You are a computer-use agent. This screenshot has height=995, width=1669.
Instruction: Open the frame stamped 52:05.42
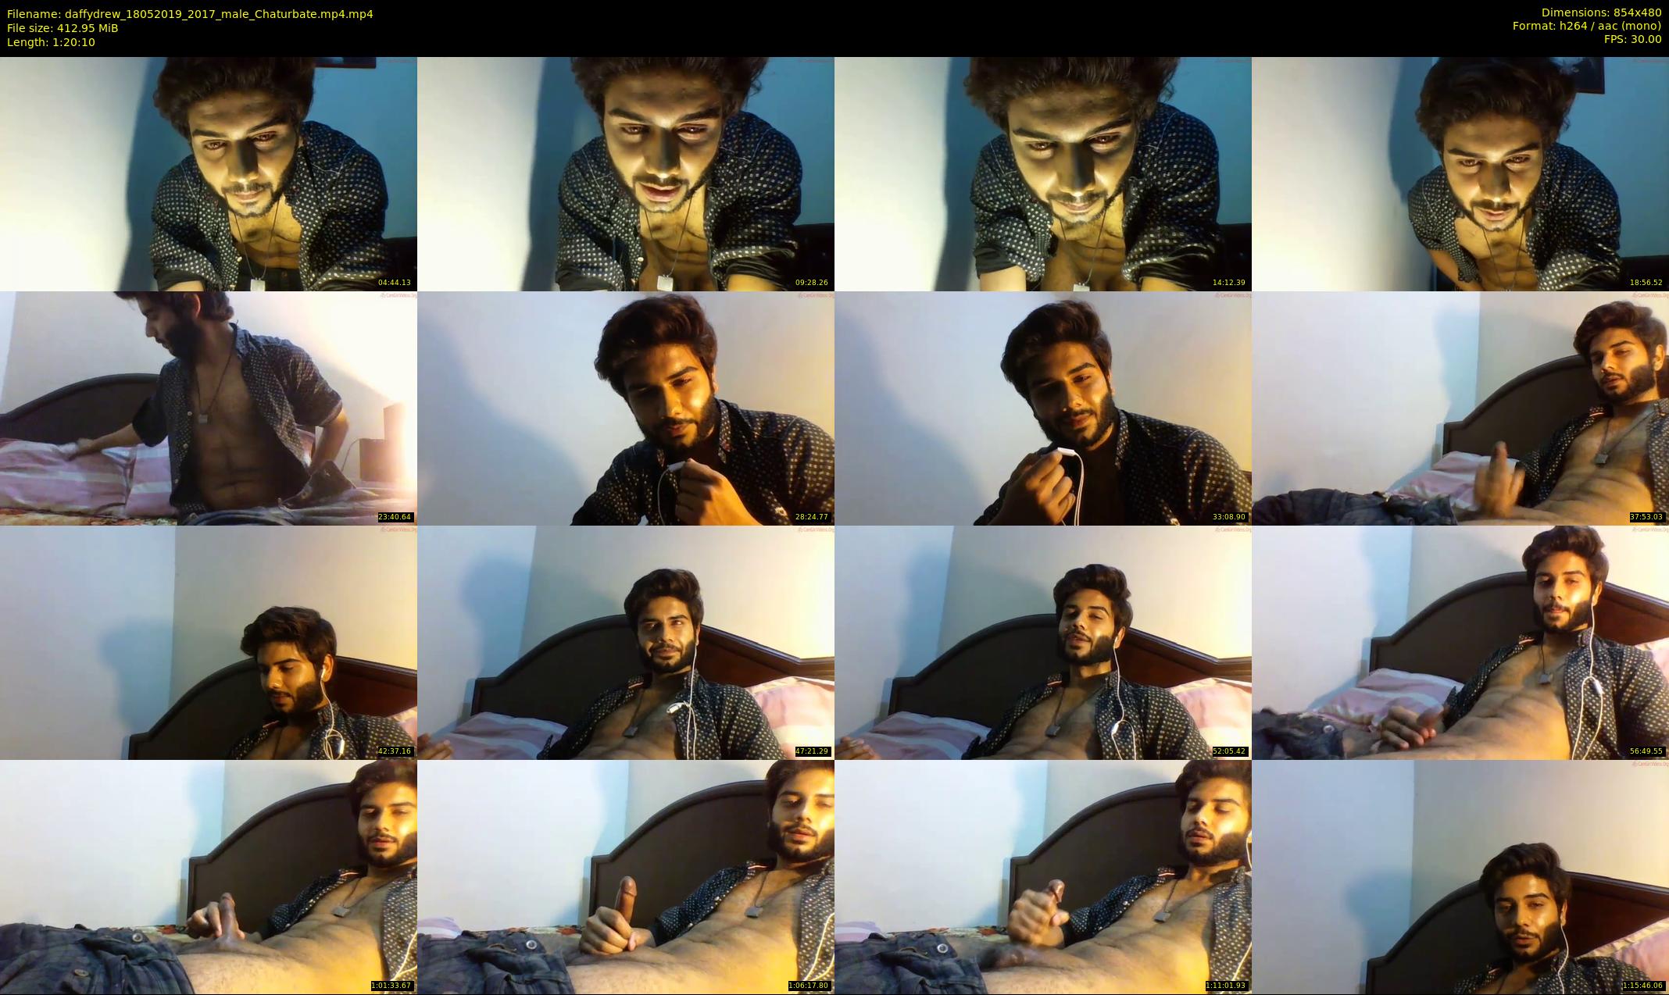pyautogui.click(x=1043, y=642)
